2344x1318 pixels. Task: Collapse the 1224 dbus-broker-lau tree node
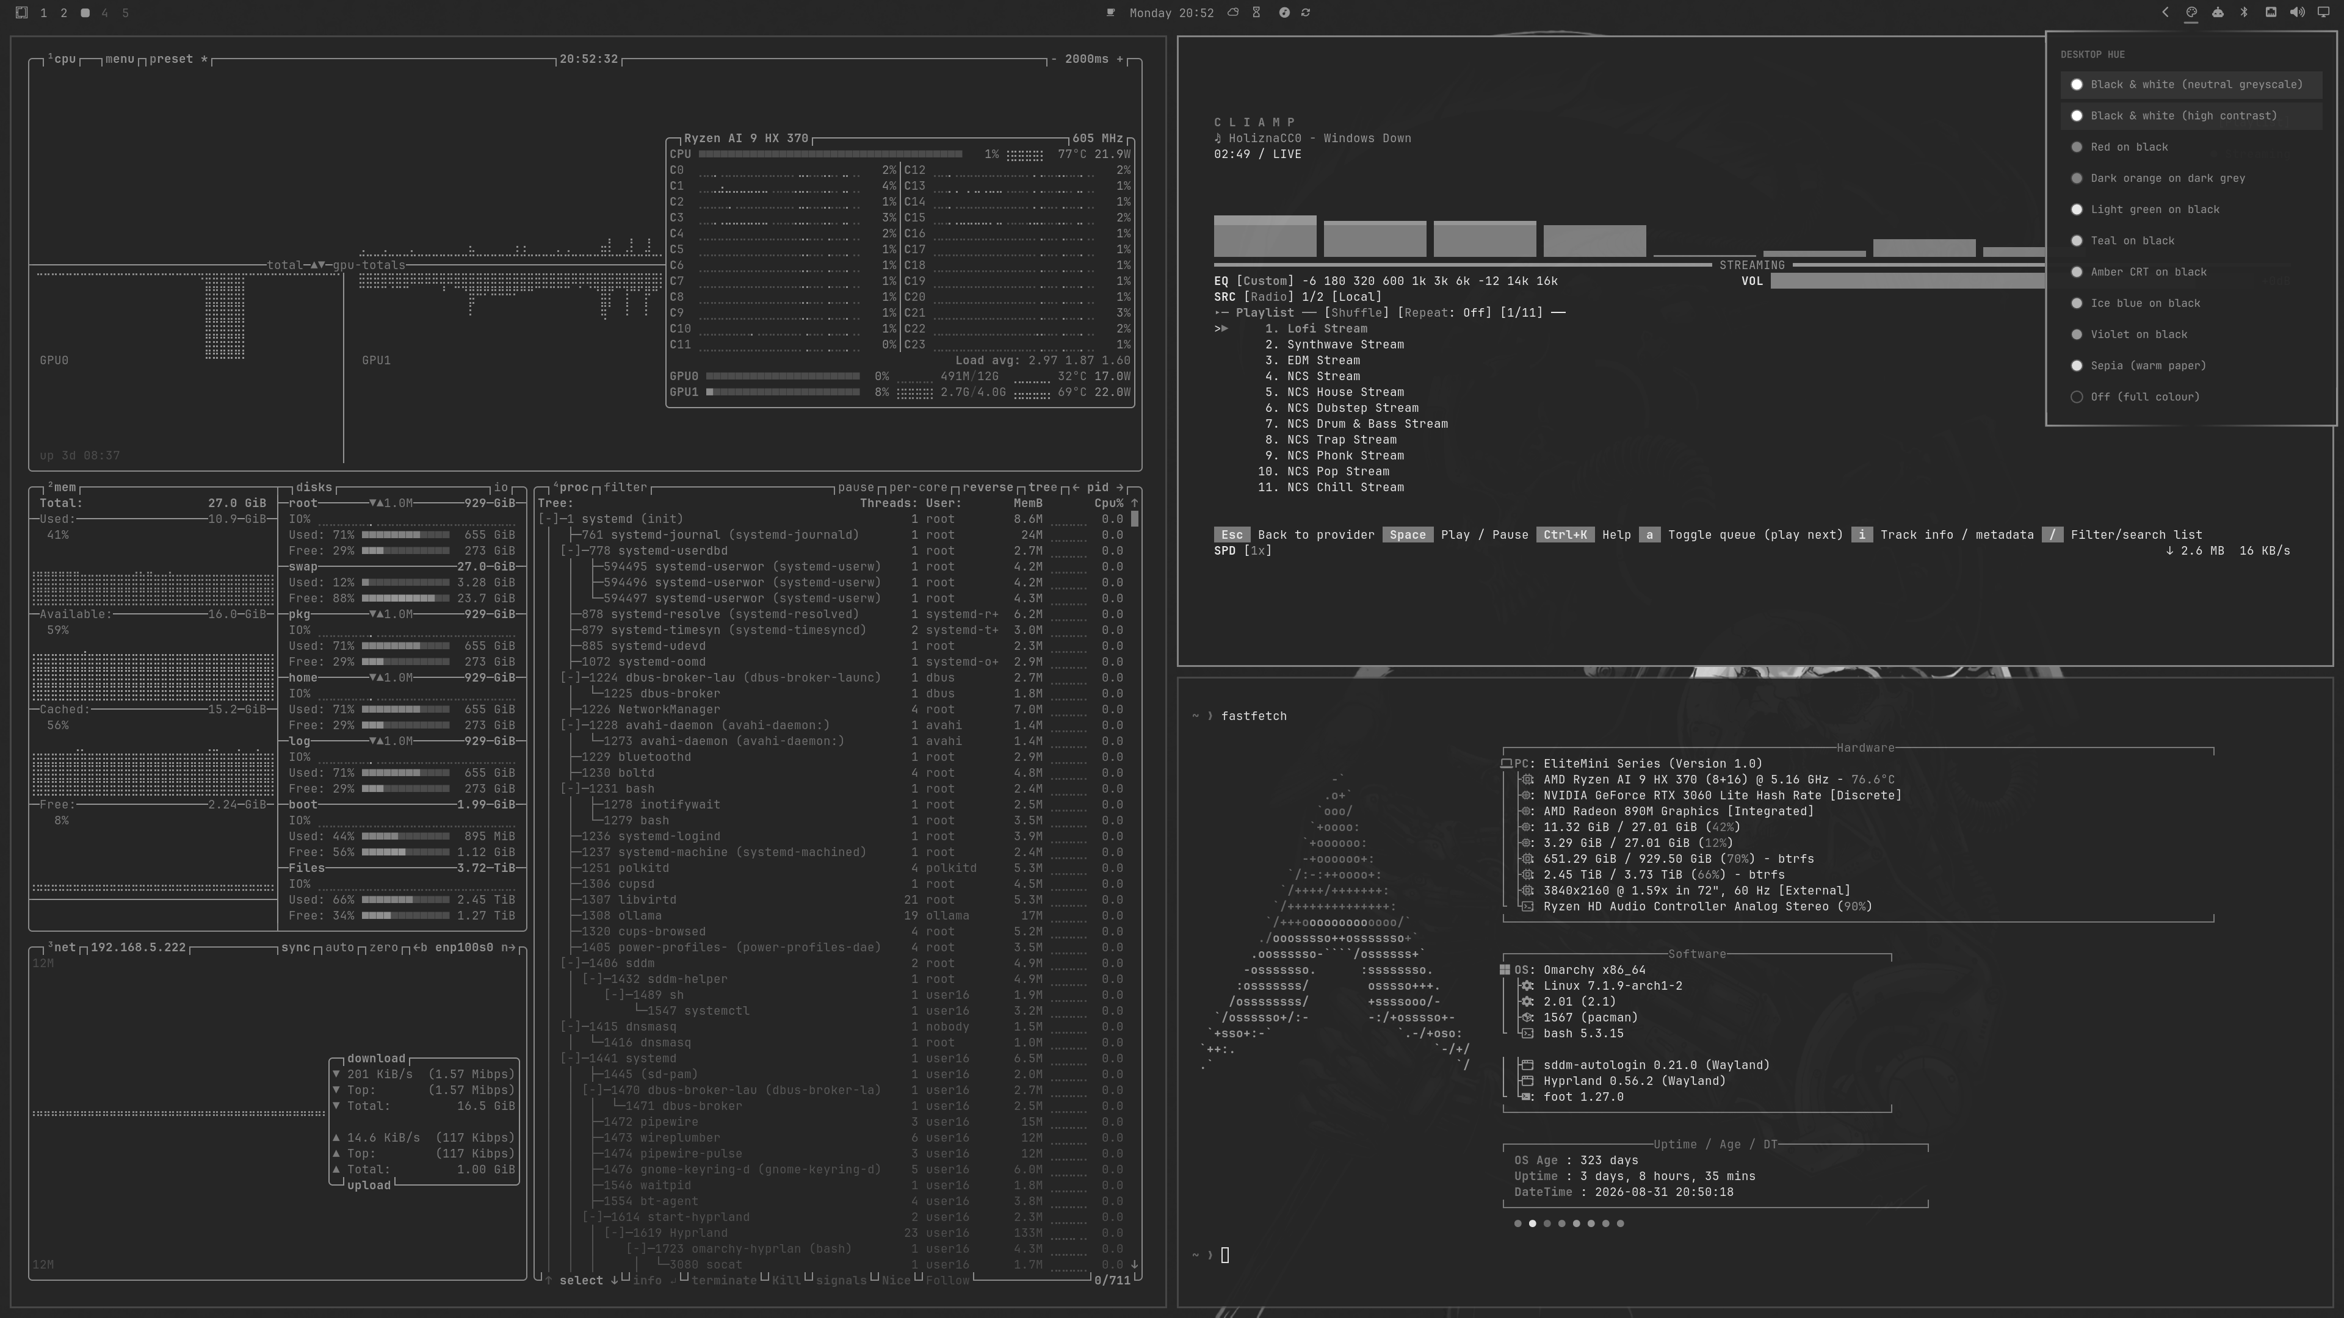click(571, 678)
